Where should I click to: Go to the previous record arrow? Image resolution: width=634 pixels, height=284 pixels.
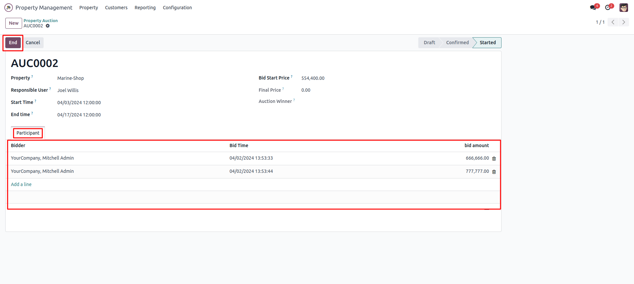(613, 22)
